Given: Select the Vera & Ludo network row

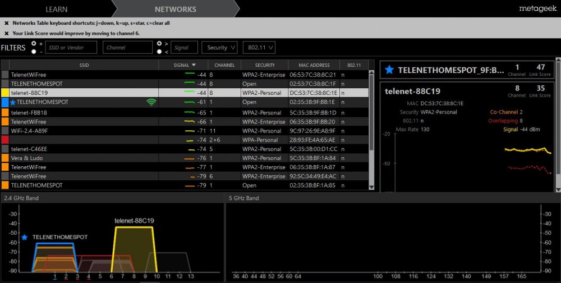Looking at the screenshot, I should pos(184,158).
